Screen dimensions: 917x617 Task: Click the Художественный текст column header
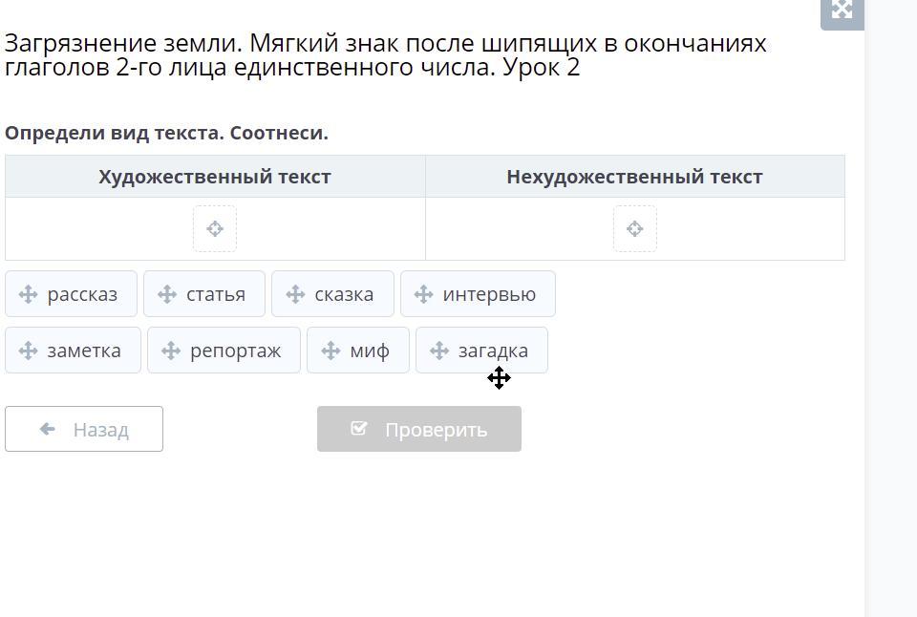tap(215, 177)
